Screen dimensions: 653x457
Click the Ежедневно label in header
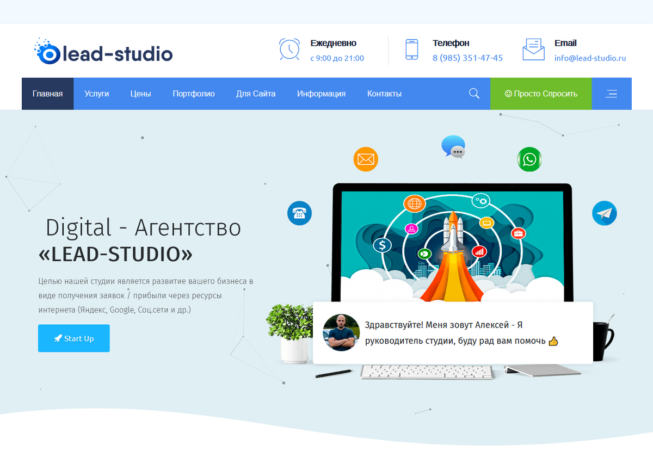[334, 43]
